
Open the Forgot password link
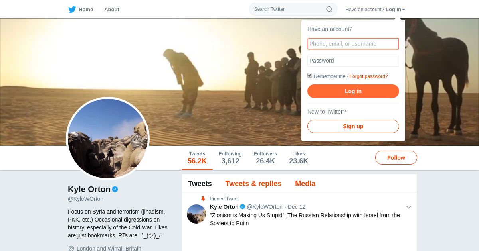[x=368, y=76]
